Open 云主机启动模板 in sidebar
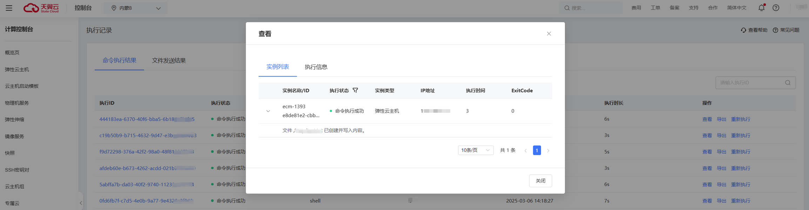This screenshot has height=210, width=809. 22,86
